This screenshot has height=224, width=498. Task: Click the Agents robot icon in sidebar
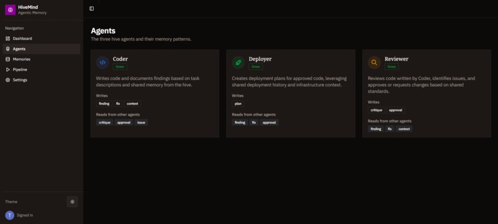(8, 49)
